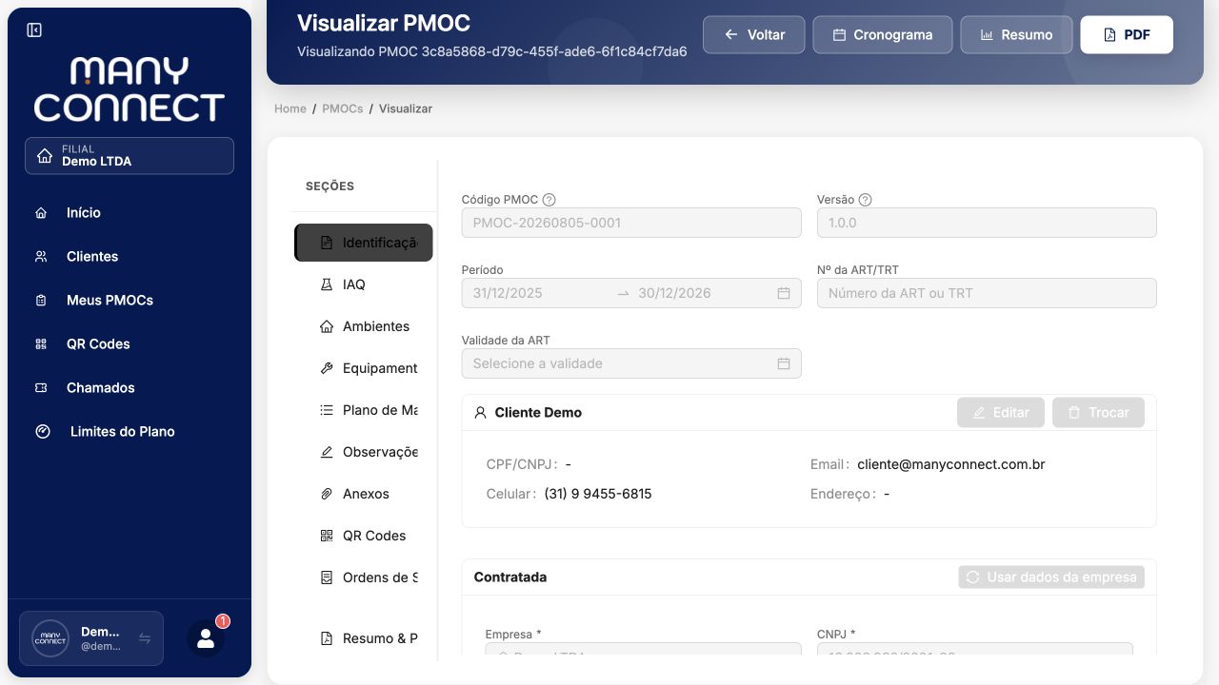The width and height of the screenshot is (1219, 685).
Task: Open the Filial Demo LTDA selector
Action: coord(130,156)
